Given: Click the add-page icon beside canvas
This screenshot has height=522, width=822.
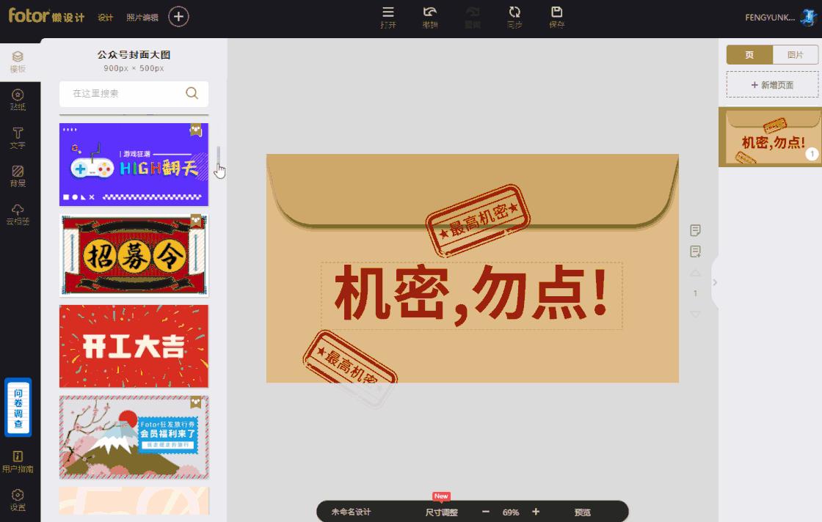Looking at the screenshot, I should pos(695,252).
